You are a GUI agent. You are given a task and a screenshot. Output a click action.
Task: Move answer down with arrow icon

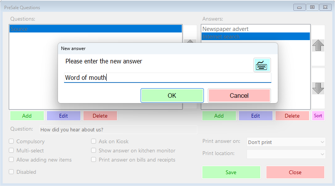click(318, 88)
